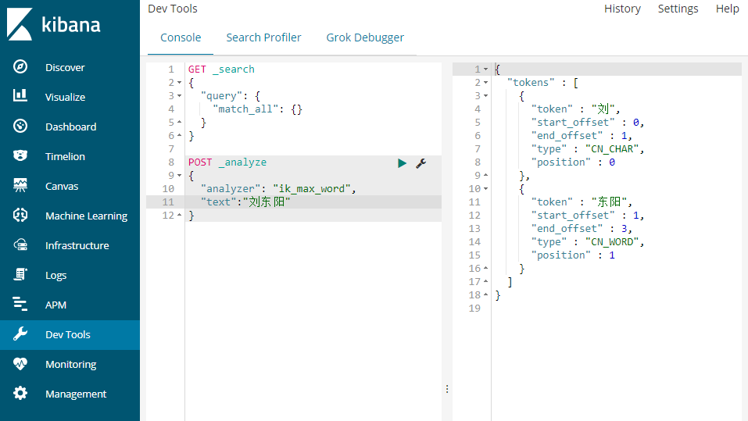Image resolution: width=748 pixels, height=421 pixels.
Task: Open Infrastructure via server icon
Action: (20, 245)
